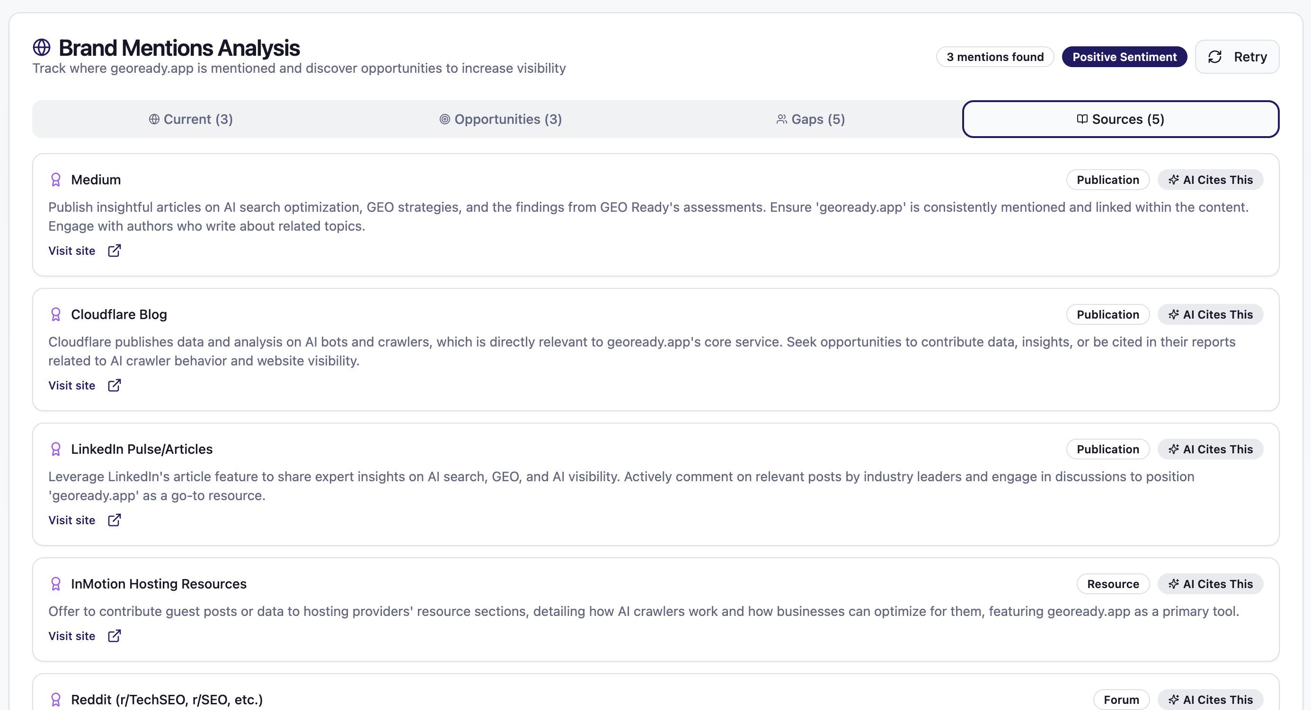Click the Retry button

point(1237,56)
